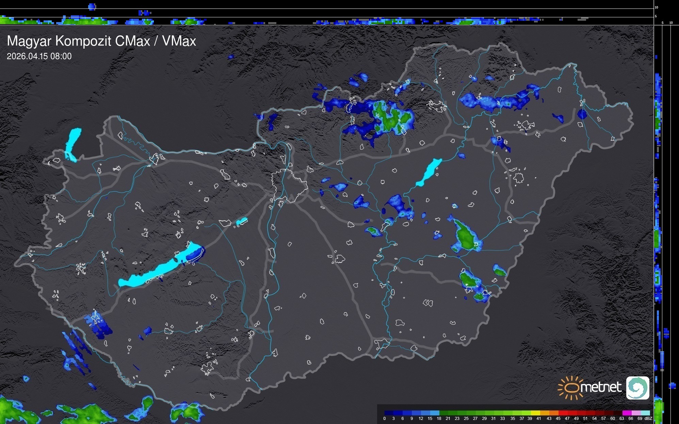Screen dimensions: 679x424
Task: Click the metnet wordmark text
Action: tap(601, 387)
